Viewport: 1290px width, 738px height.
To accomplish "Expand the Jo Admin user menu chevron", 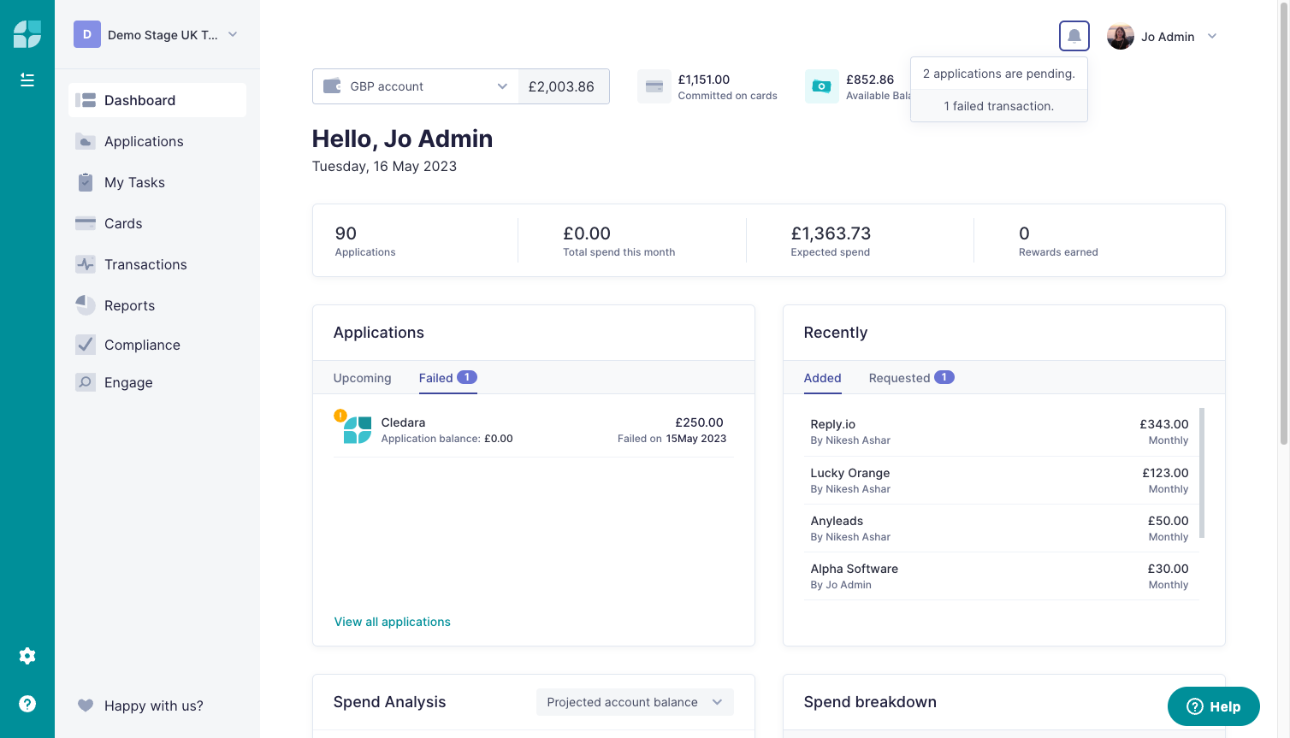I will point(1212,36).
